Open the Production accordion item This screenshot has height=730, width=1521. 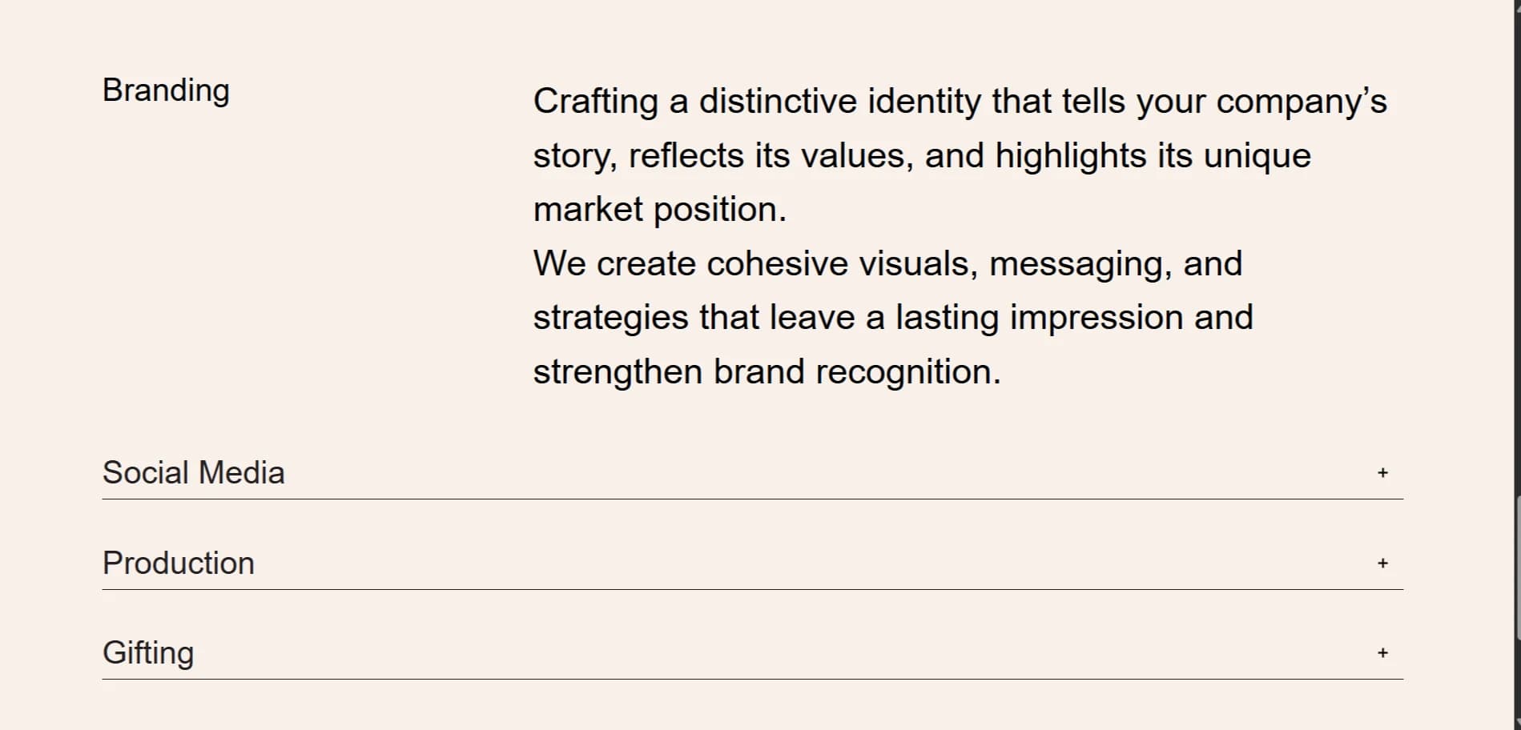point(178,564)
